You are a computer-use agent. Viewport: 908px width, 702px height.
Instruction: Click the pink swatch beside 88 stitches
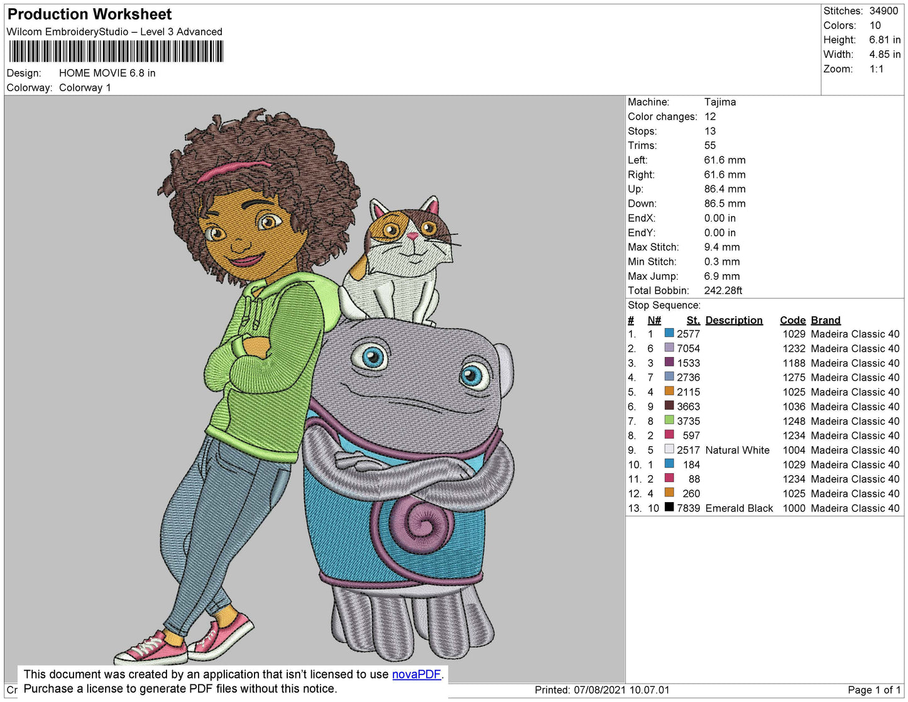click(x=669, y=479)
